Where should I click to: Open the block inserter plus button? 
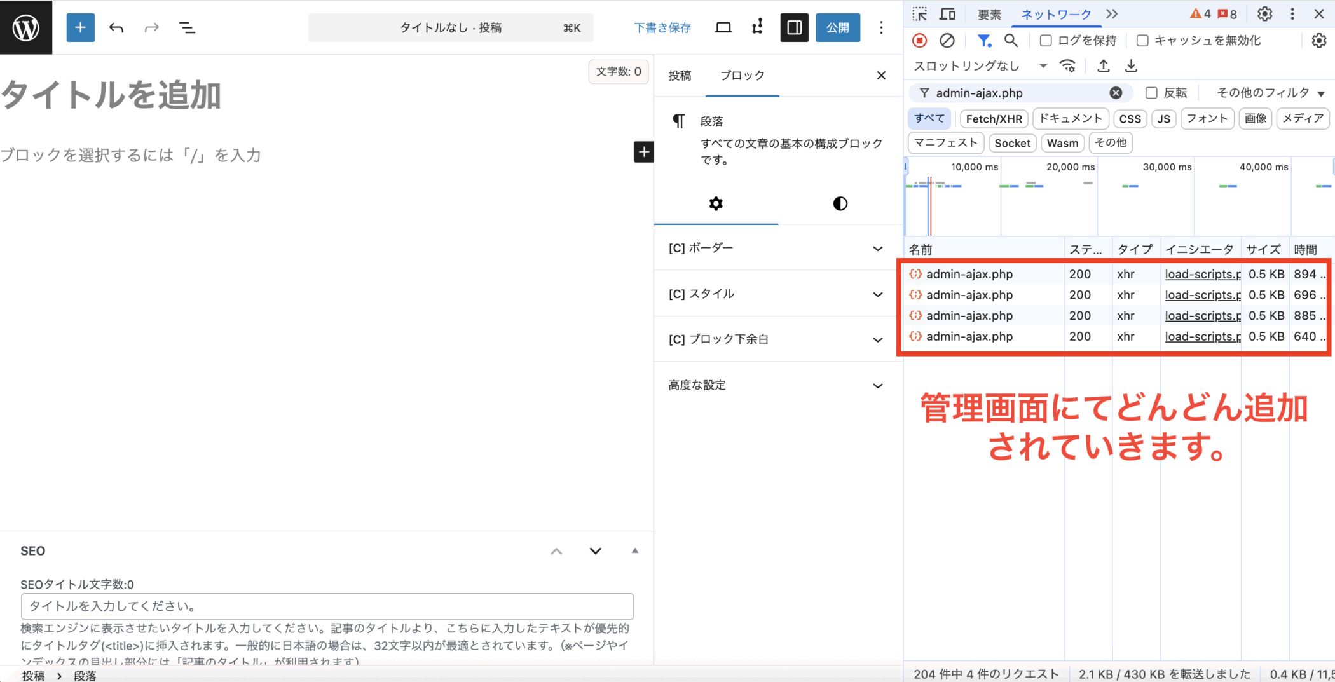[x=80, y=27]
